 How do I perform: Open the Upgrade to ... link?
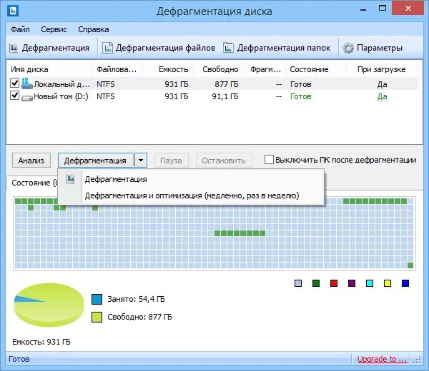point(383,359)
